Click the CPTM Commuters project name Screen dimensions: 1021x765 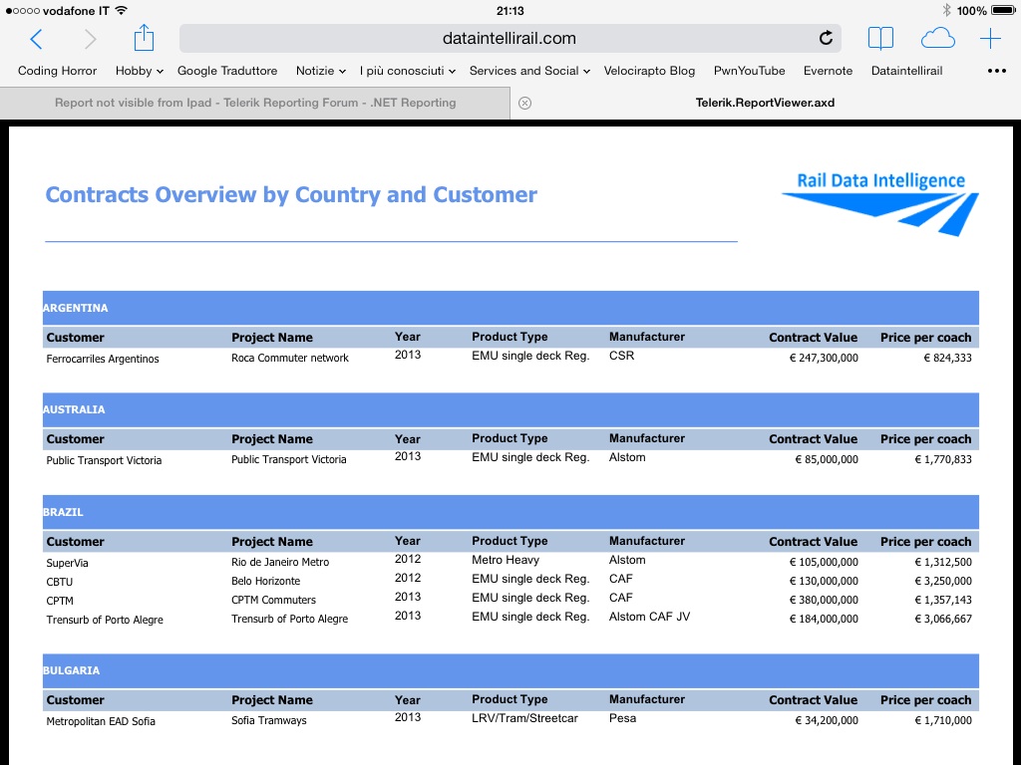click(273, 600)
